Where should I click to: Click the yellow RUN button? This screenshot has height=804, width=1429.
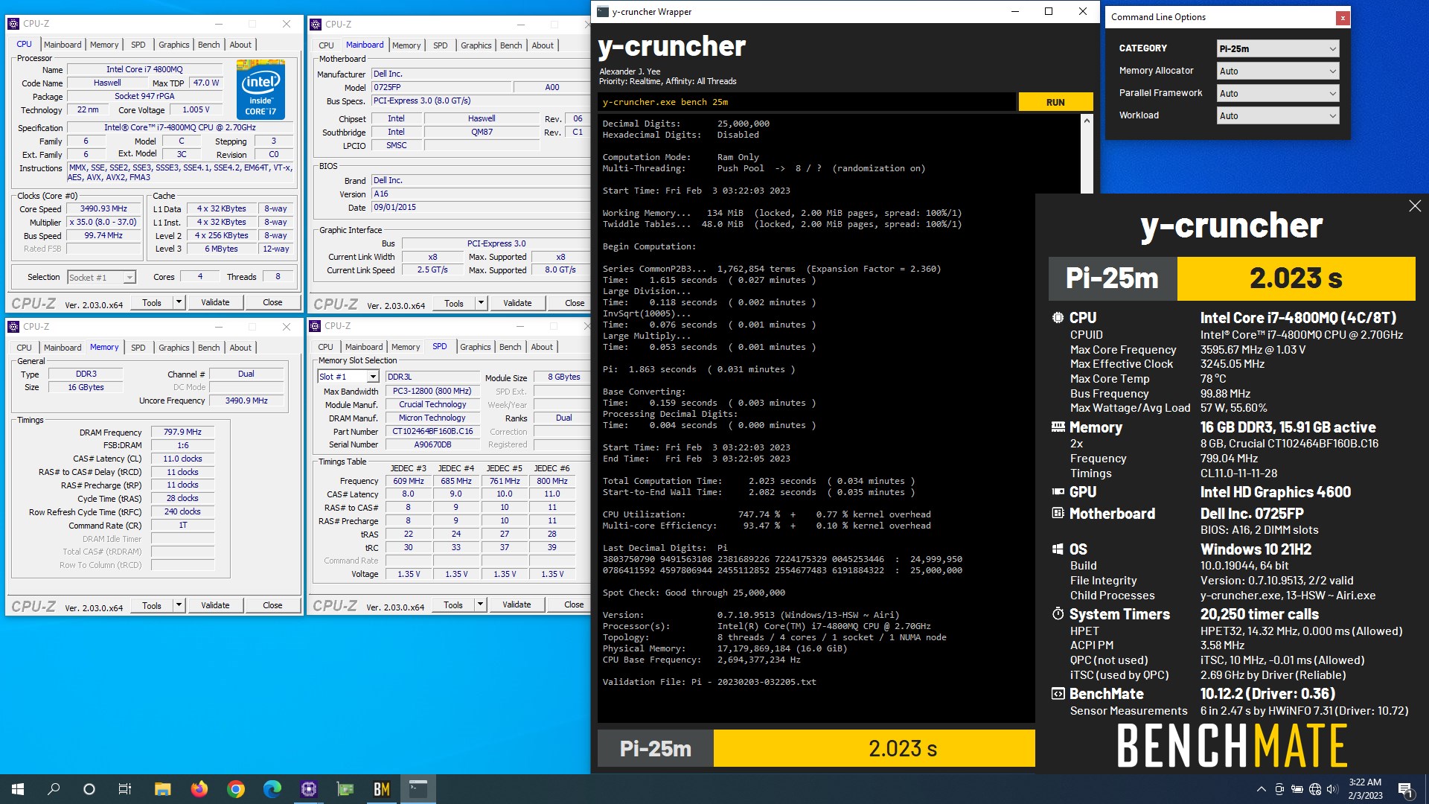click(1055, 102)
